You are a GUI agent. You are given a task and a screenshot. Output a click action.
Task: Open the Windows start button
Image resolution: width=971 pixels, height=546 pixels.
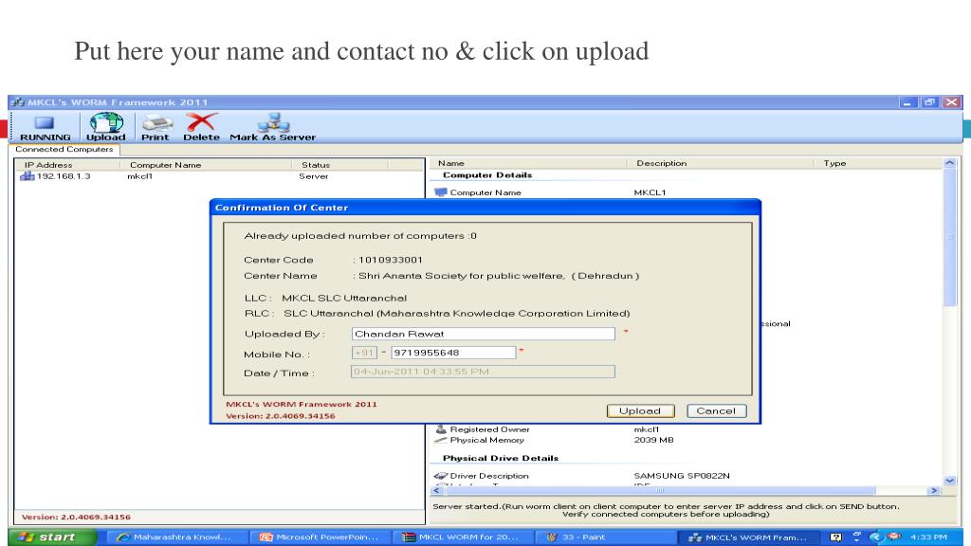[x=52, y=537]
